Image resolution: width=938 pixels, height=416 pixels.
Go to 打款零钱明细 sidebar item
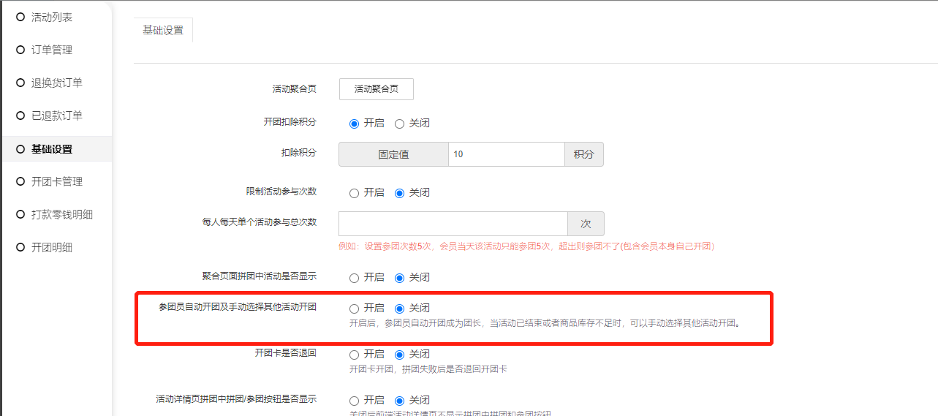point(61,214)
